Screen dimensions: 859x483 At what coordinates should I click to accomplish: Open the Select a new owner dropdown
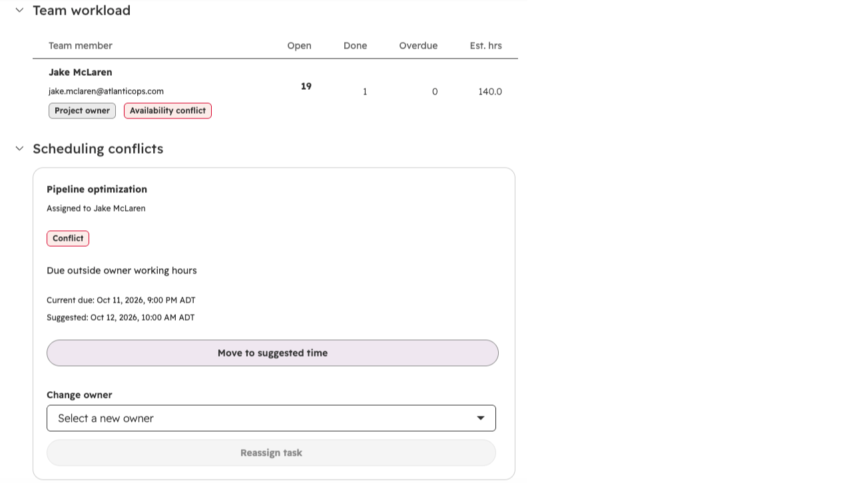click(271, 418)
